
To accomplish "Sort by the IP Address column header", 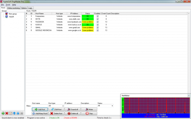I will pyautogui.click(x=74, y=14).
